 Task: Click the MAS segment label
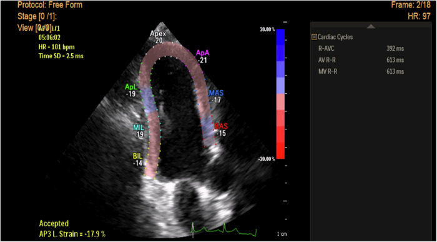(216, 93)
